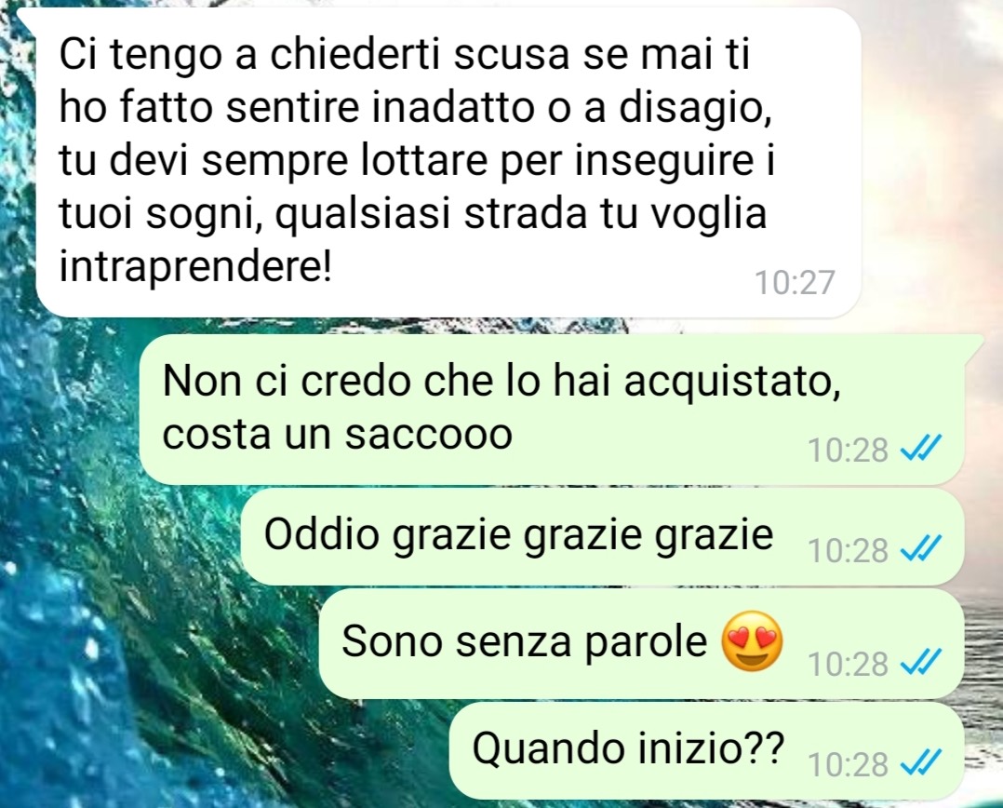
Task: Click the 10:28 timestamp under 'costa un saccooo'
Action: [849, 451]
